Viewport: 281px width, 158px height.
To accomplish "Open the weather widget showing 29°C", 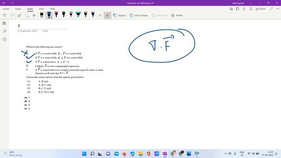I will pos(13,154).
